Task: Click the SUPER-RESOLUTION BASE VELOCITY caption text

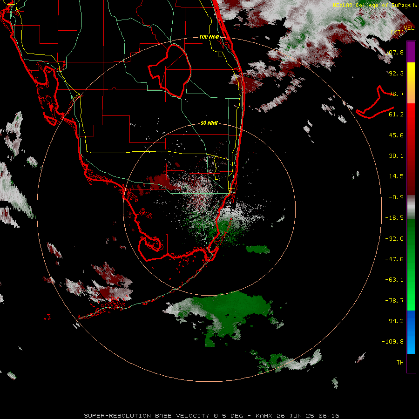Action: pos(148,416)
